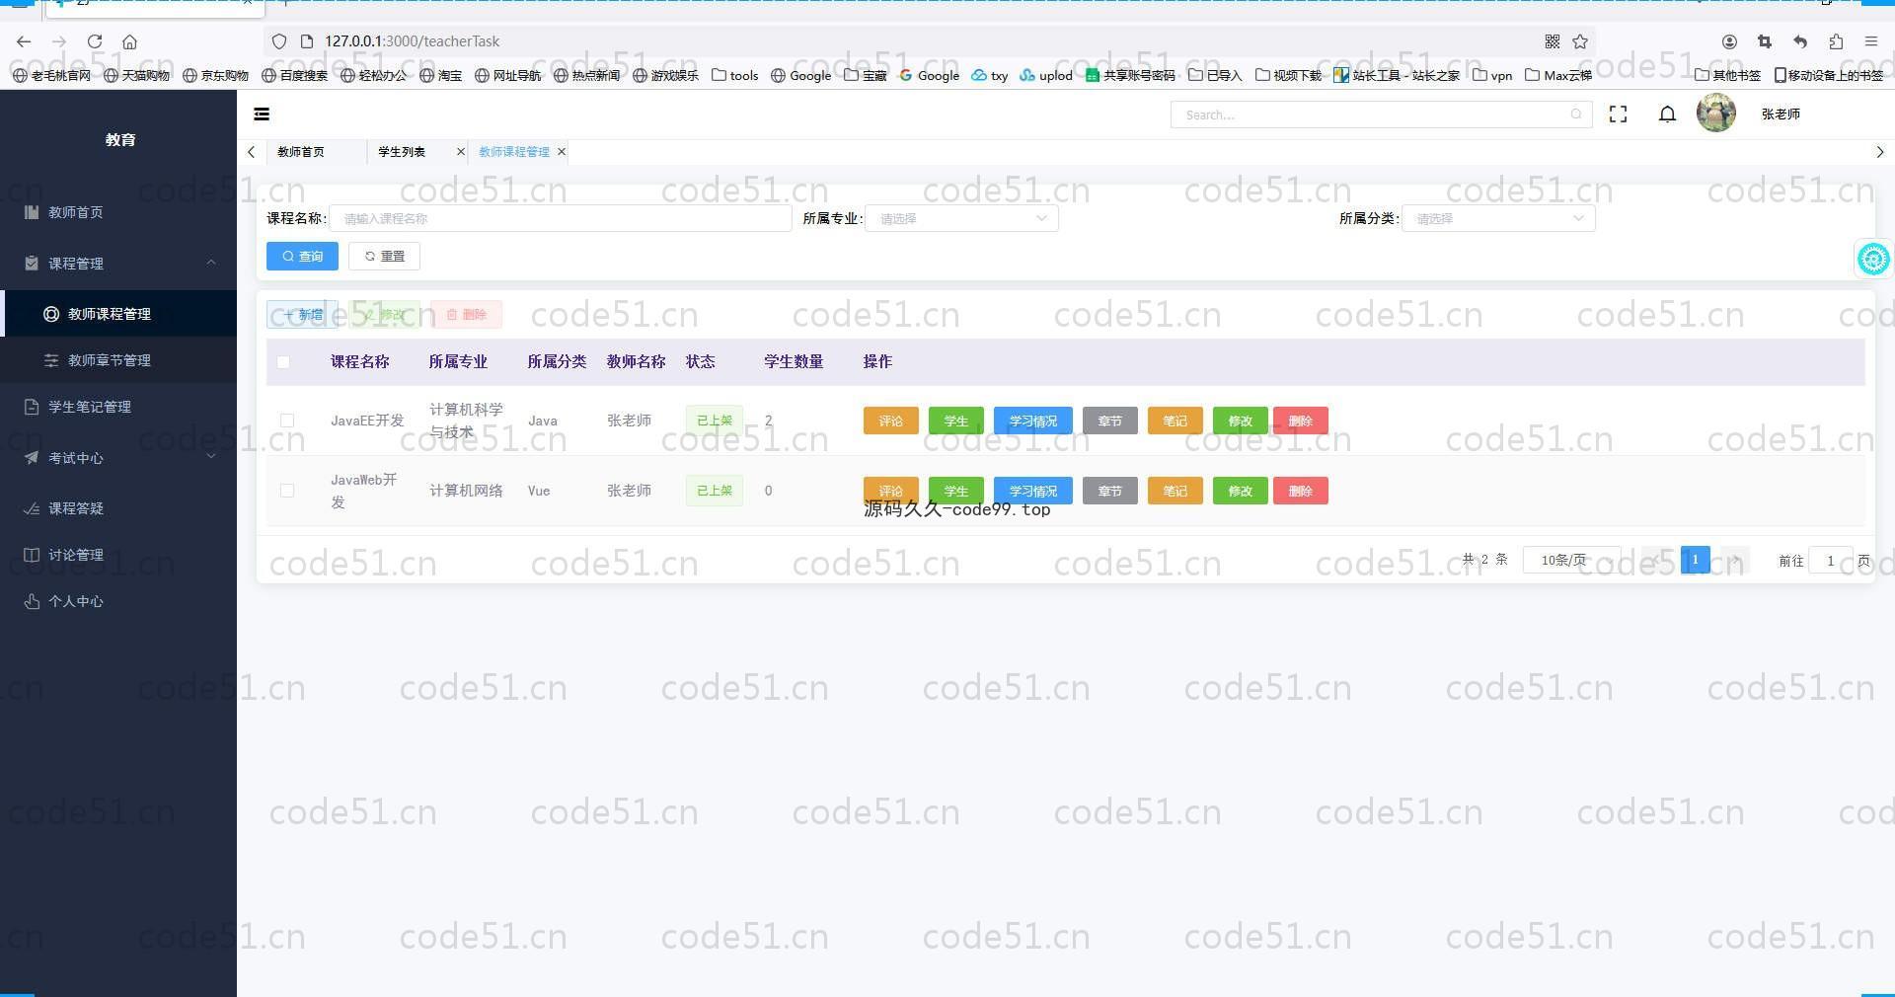Open 讨论管理 in the sidebar
The height and width of the screenshot is (997, 1895).
coord(118,555)
